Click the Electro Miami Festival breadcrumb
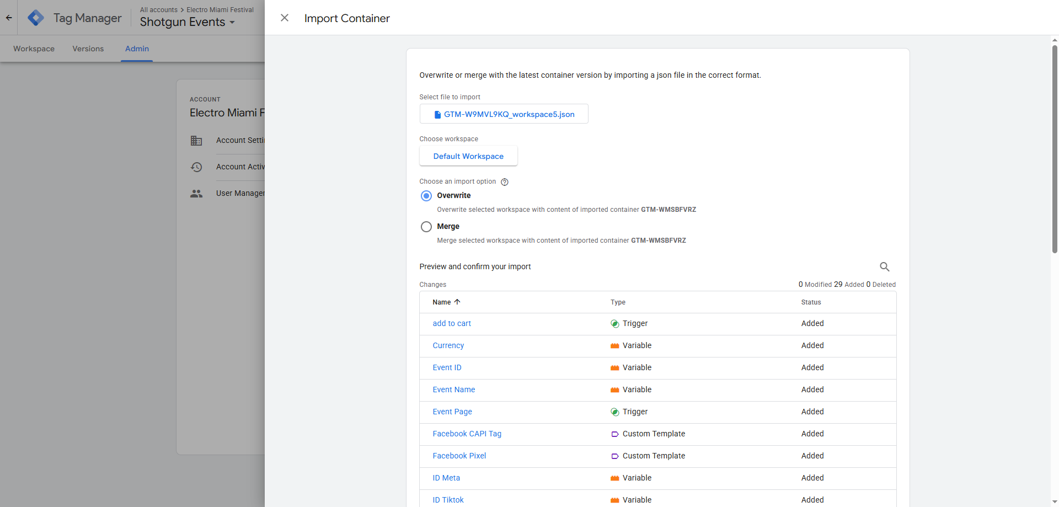The height and width of the screenshot is (507, 1059). coord(220,10)
